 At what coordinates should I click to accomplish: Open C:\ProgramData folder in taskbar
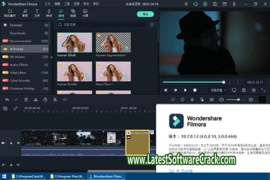[x=28, y=176]
